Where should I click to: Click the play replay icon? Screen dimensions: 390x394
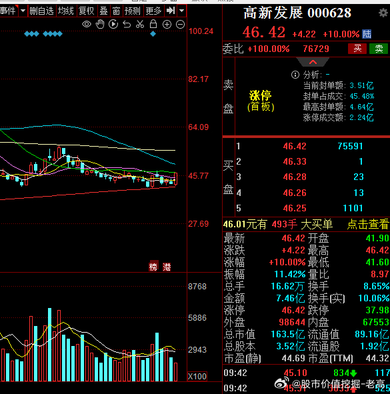(x=113, y=25)
